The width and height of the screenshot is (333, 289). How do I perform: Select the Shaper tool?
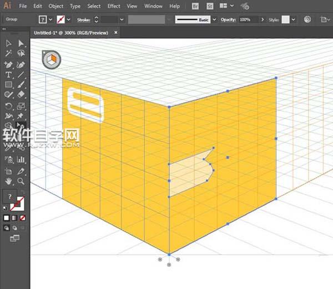pos(8,94)
